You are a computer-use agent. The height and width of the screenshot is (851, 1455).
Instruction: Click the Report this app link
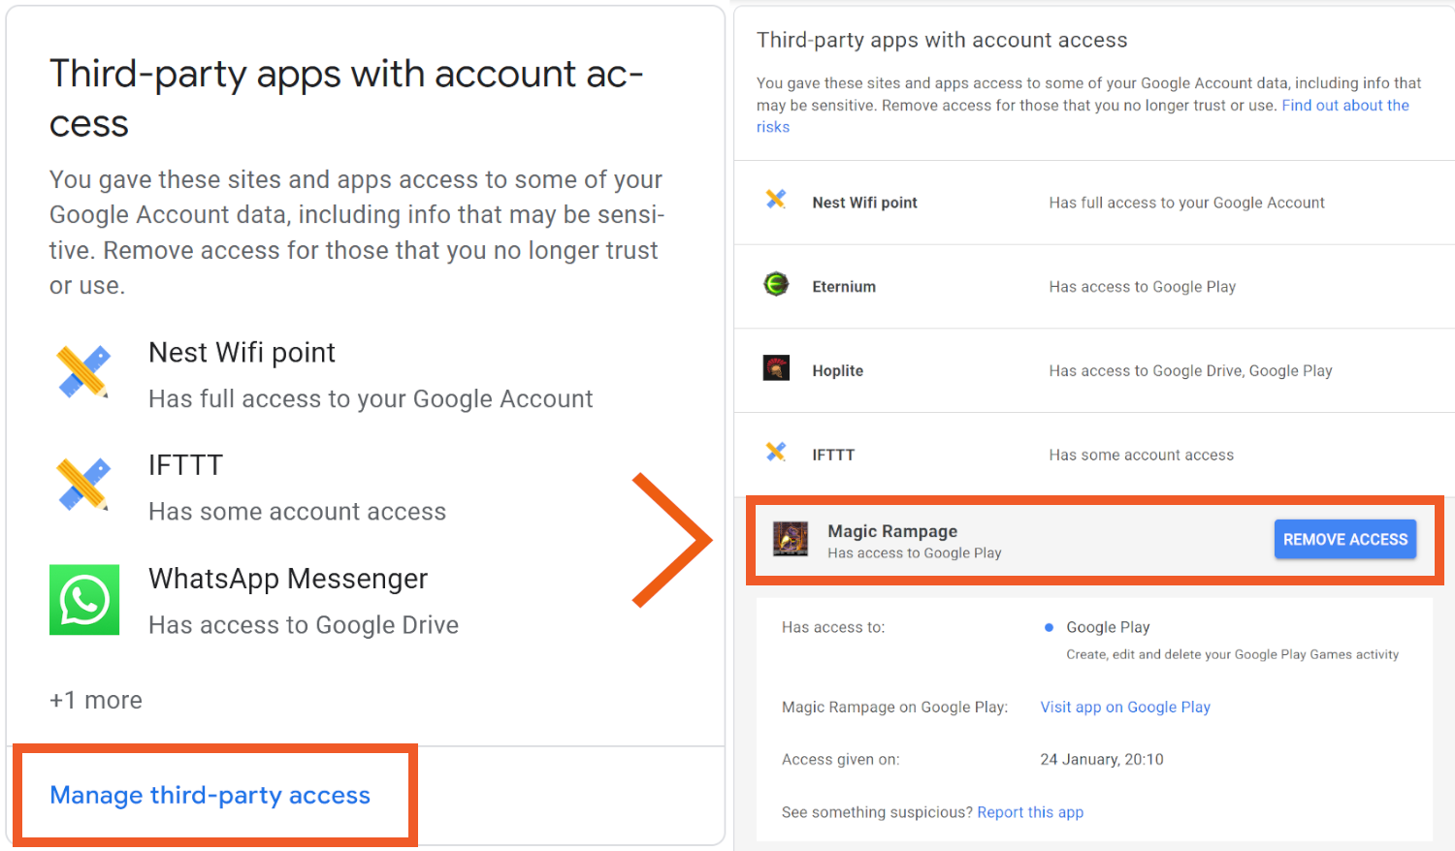1030,812
